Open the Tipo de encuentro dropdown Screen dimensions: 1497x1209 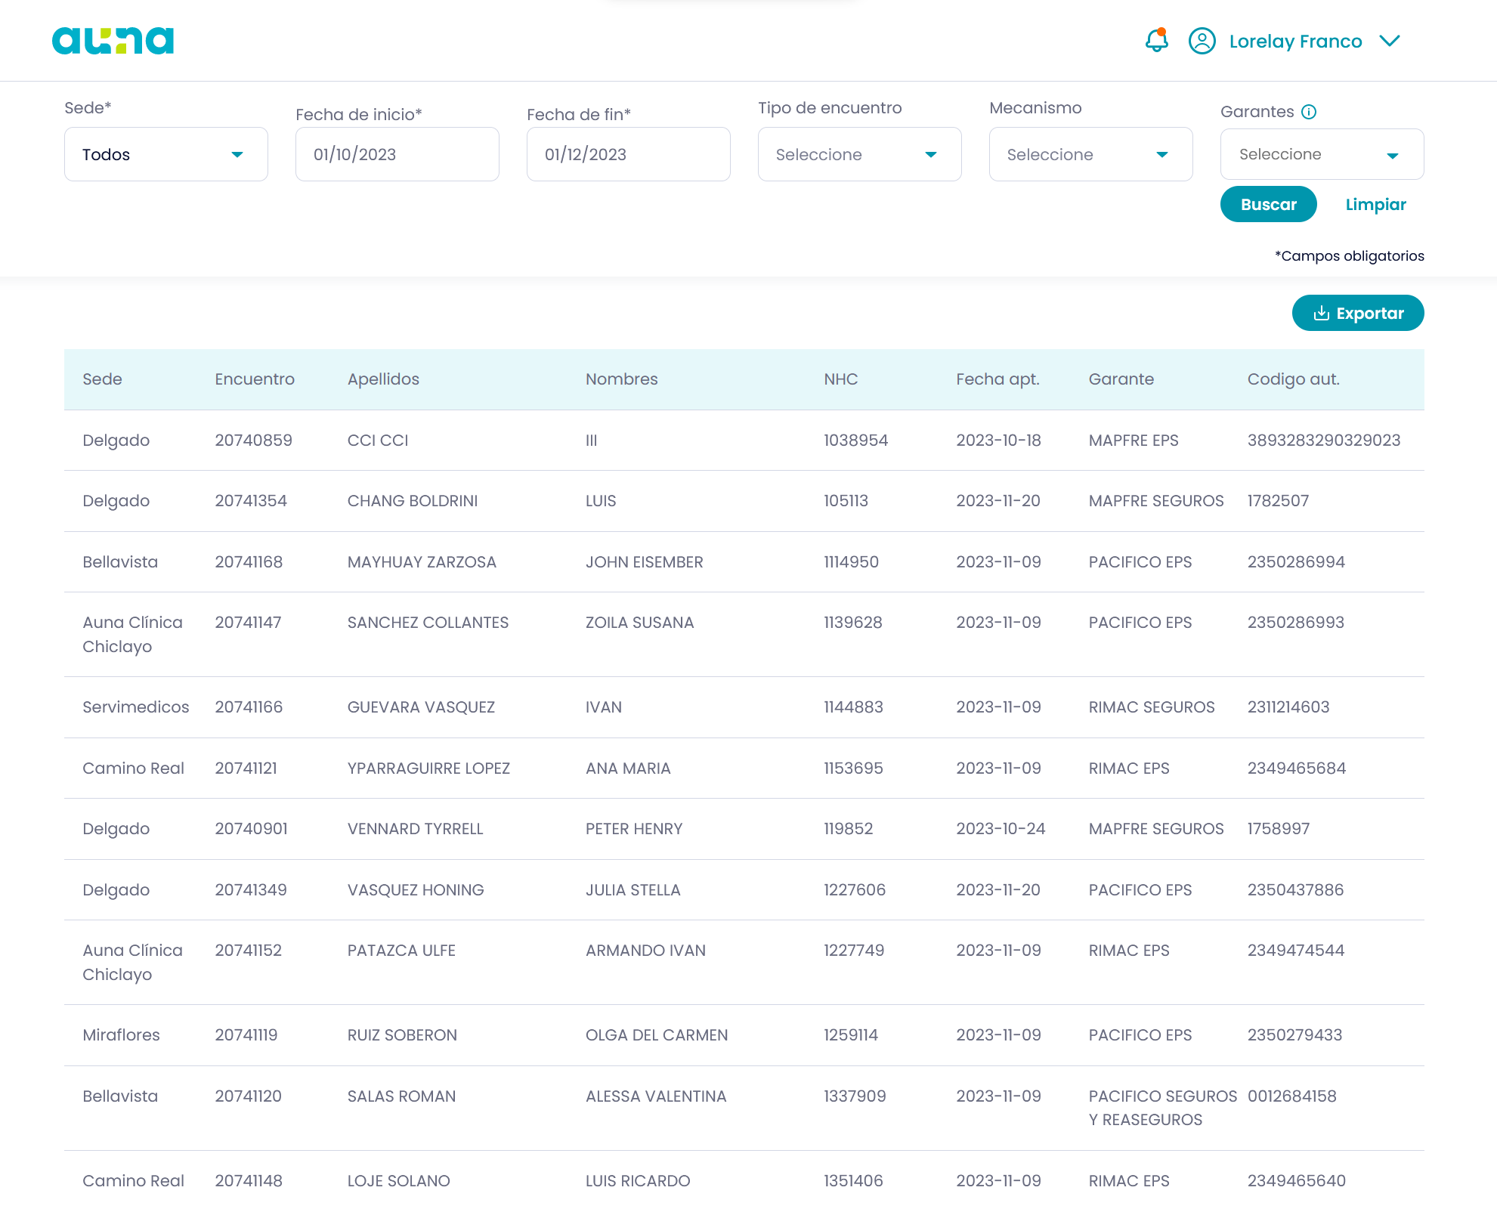859,154
